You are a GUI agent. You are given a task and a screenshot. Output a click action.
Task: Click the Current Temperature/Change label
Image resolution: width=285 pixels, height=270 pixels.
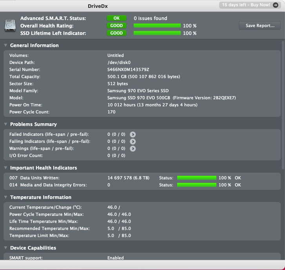(x=45, y=207)
